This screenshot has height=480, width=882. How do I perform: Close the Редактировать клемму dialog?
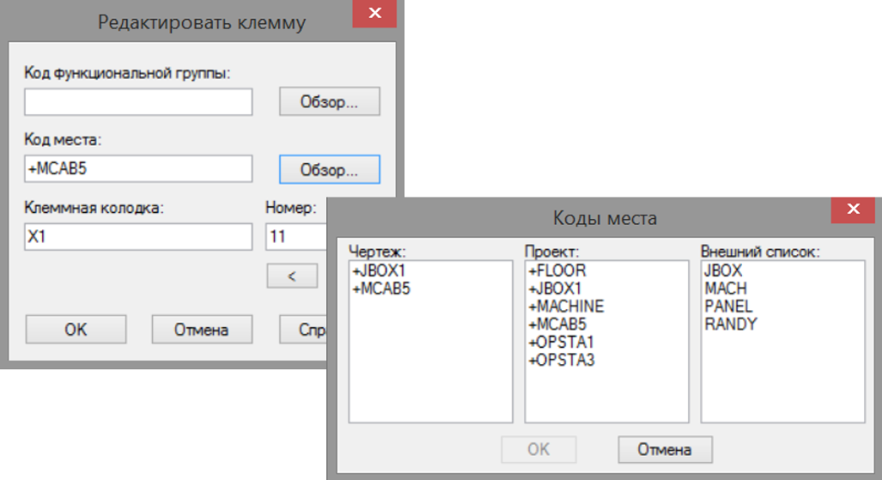point(375,14)
